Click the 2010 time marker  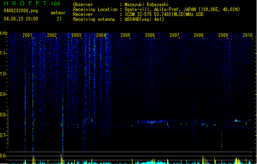248,35
